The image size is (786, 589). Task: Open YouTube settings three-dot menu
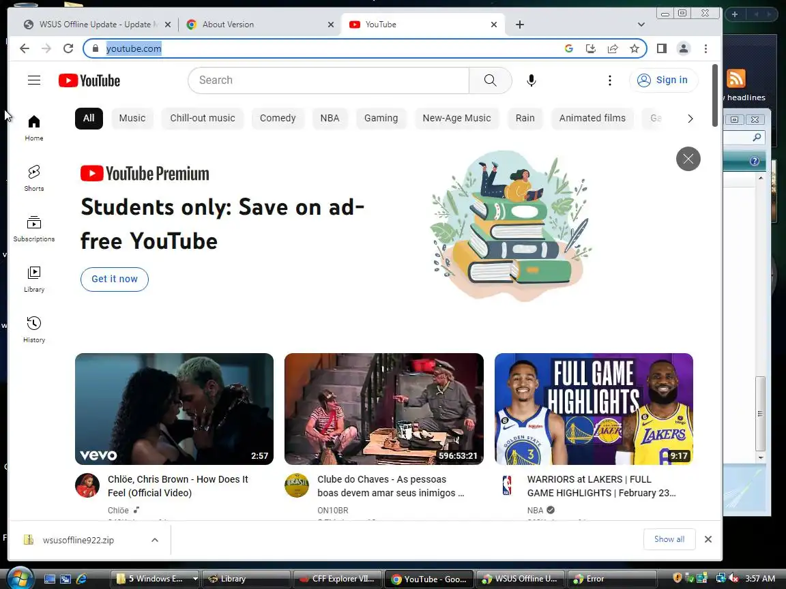coord(609,80)
